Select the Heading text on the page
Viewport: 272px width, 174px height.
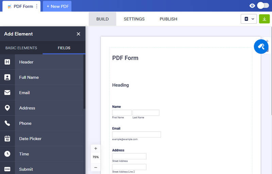pyautogui.click(x=121, y=85)
